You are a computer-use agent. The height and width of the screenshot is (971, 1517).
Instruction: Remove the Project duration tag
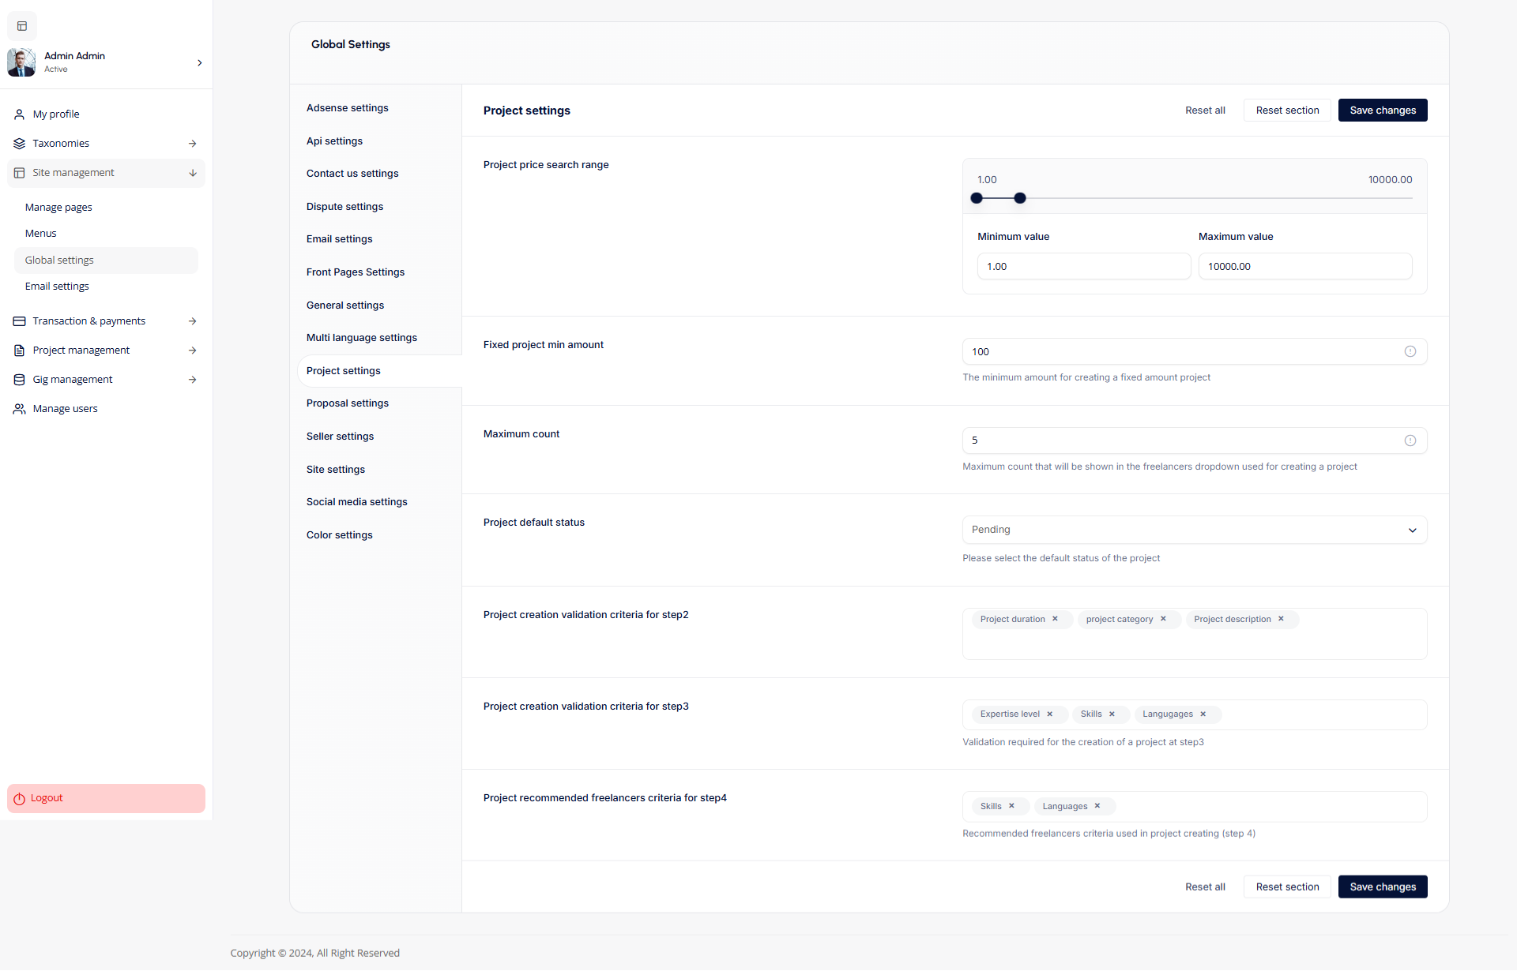[1055, 619]
